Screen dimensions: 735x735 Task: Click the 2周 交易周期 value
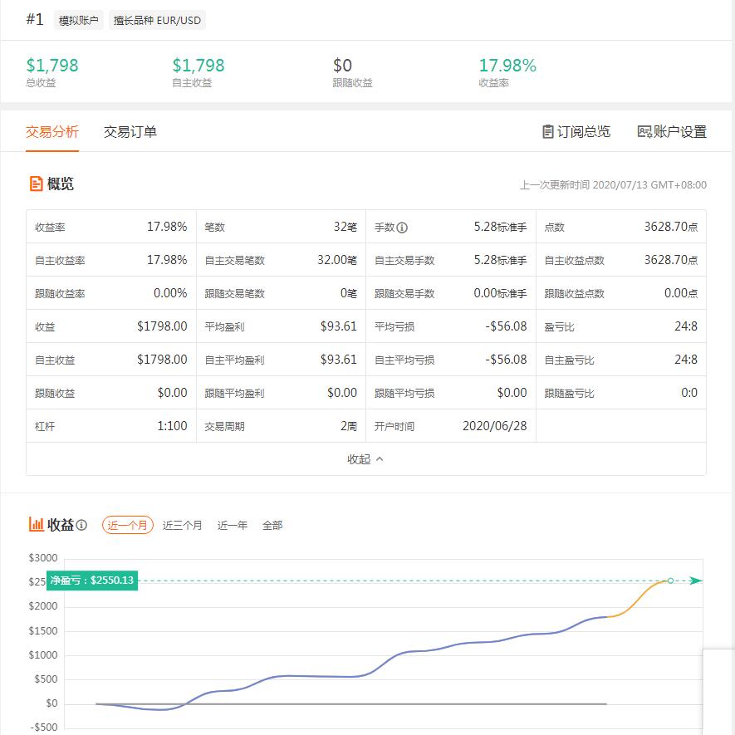[348, 426]
